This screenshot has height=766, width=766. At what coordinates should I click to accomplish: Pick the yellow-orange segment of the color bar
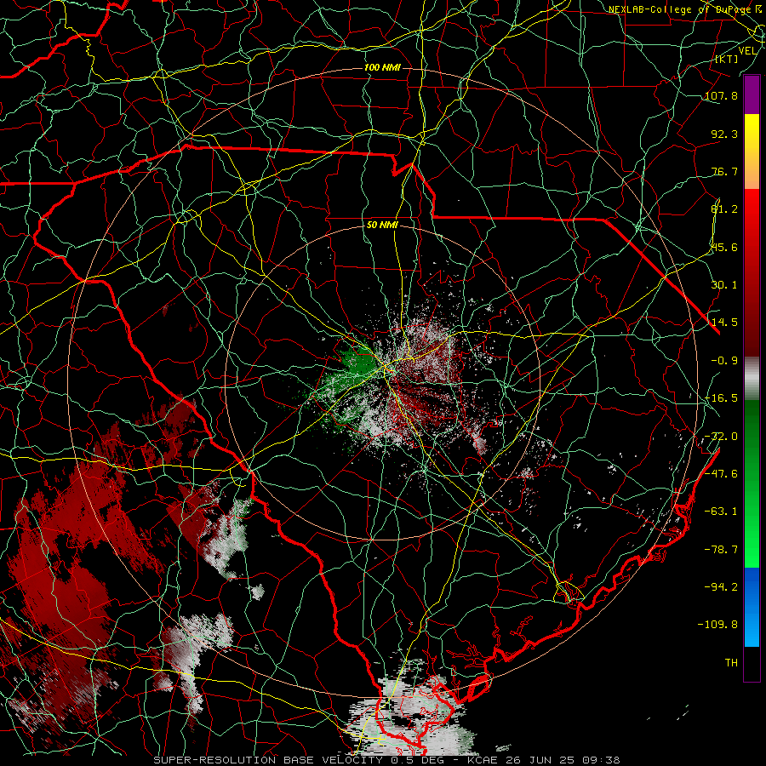[752, 152]
